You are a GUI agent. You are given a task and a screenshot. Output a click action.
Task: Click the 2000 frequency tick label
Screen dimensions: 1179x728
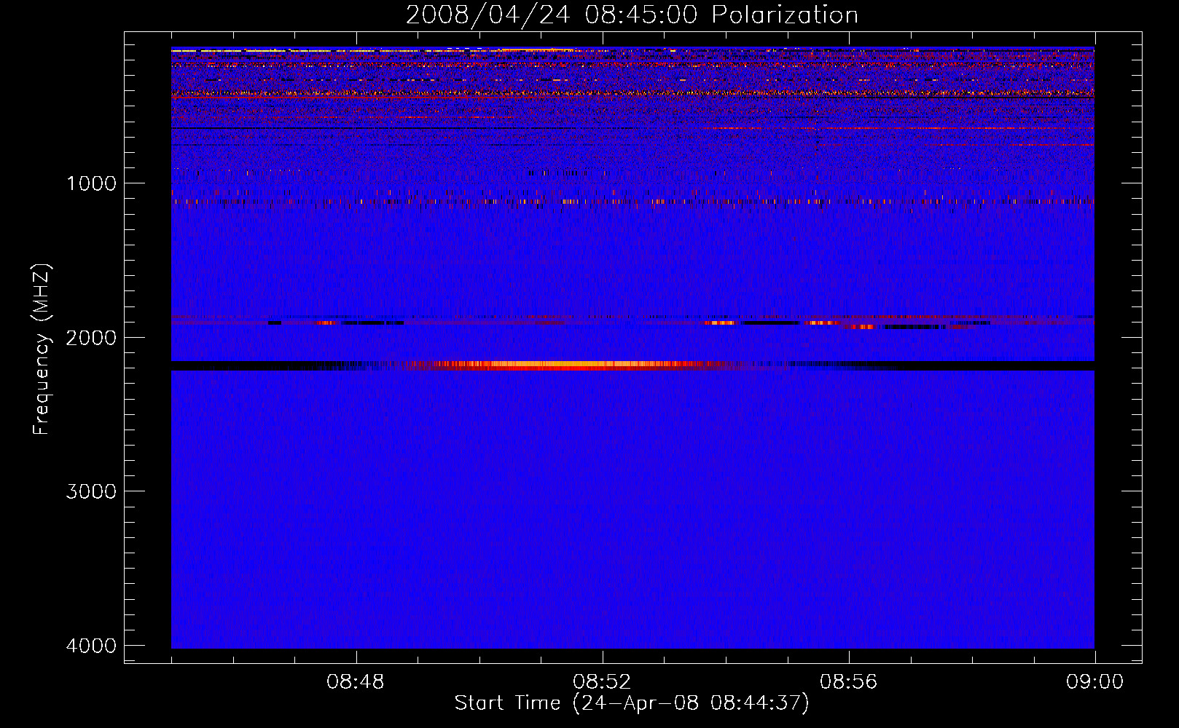click(x=91, y=338)
